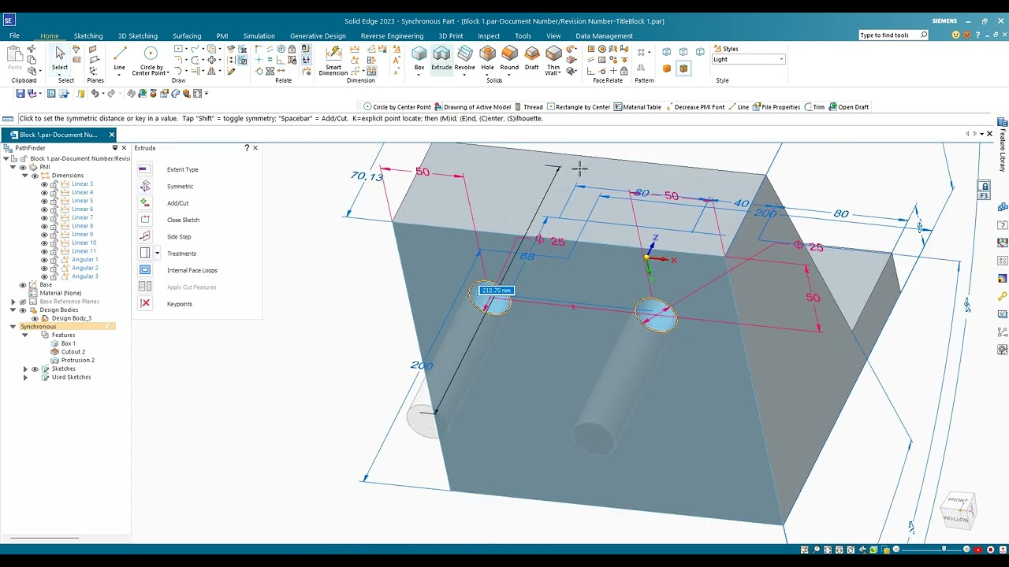1009x567 pixels.
Task: Select Cutout 2 feature in PathFinder
Action: (73, 352)
